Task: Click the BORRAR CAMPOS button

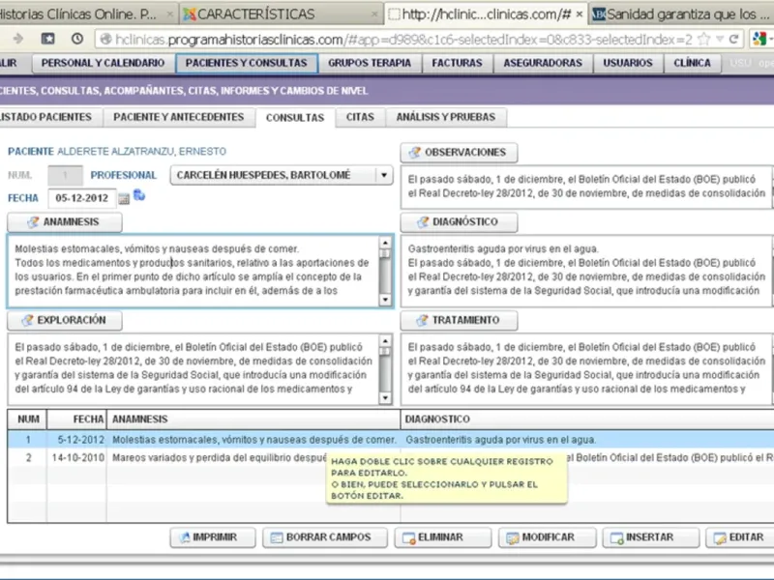Action: tap(325, 537)
